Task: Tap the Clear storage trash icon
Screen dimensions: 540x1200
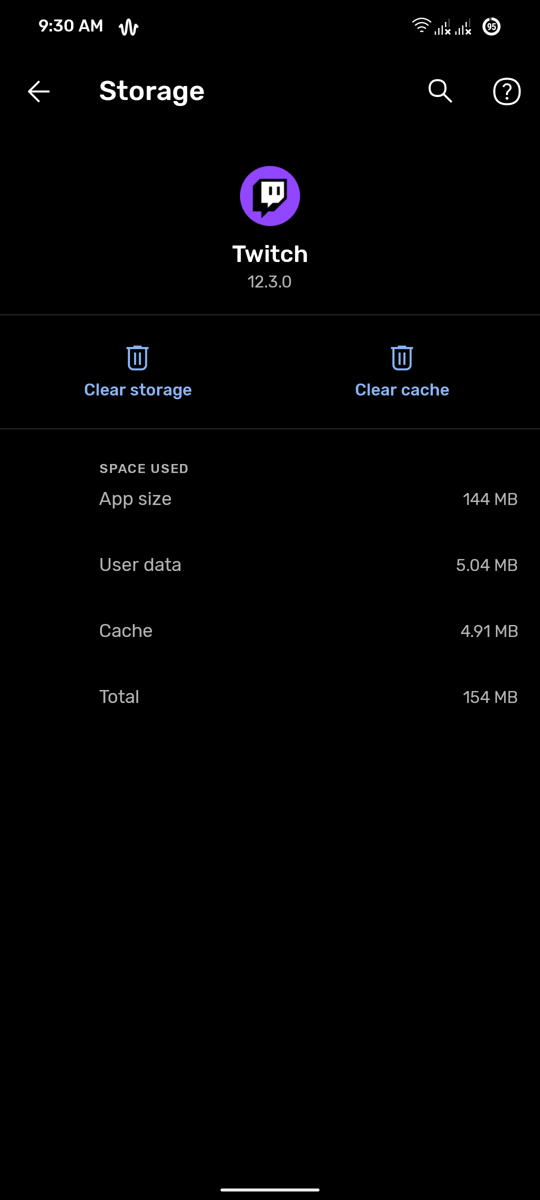Action: (137, 358)
